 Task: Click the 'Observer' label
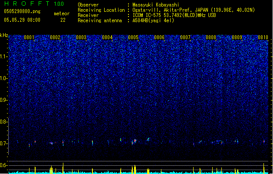click(x=88, y=5)
